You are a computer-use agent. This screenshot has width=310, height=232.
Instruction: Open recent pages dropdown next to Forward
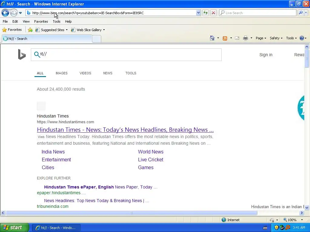click(x=20, y=13)
